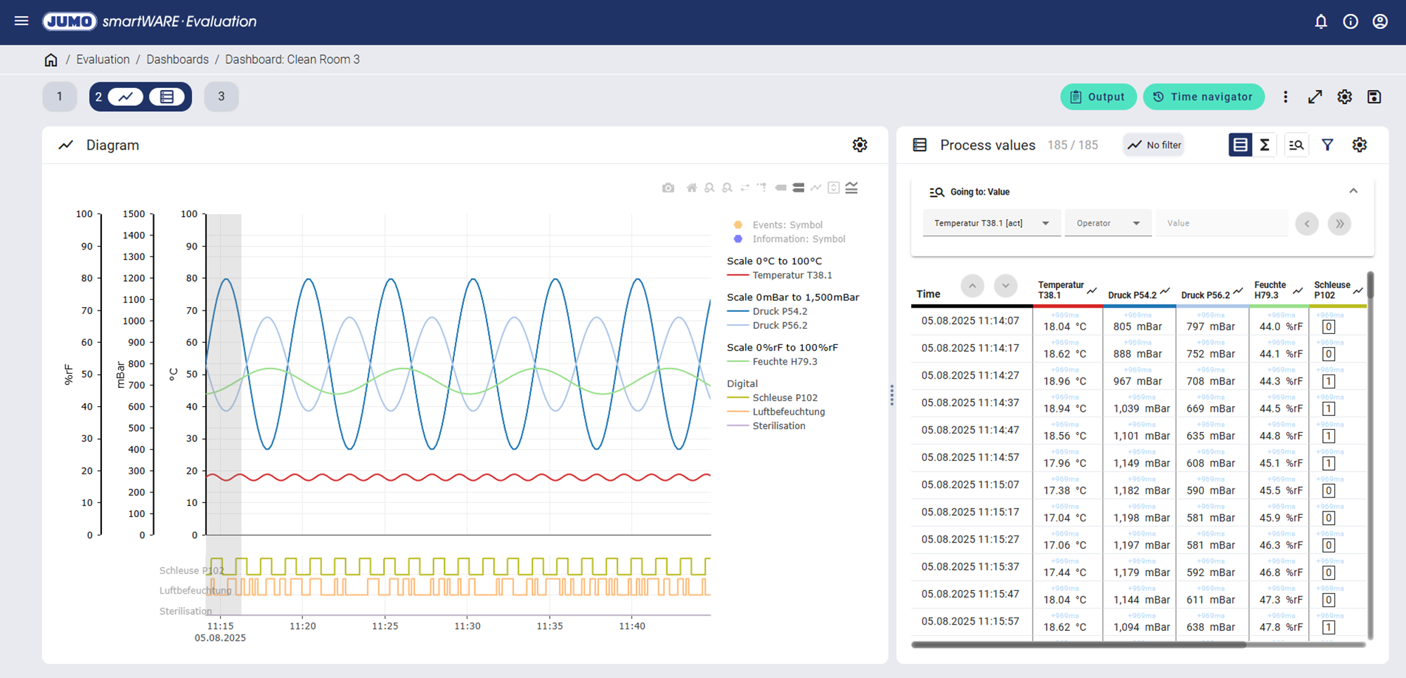
Task: Collapse the Going to: Value panel
Action: (1353, 191)
